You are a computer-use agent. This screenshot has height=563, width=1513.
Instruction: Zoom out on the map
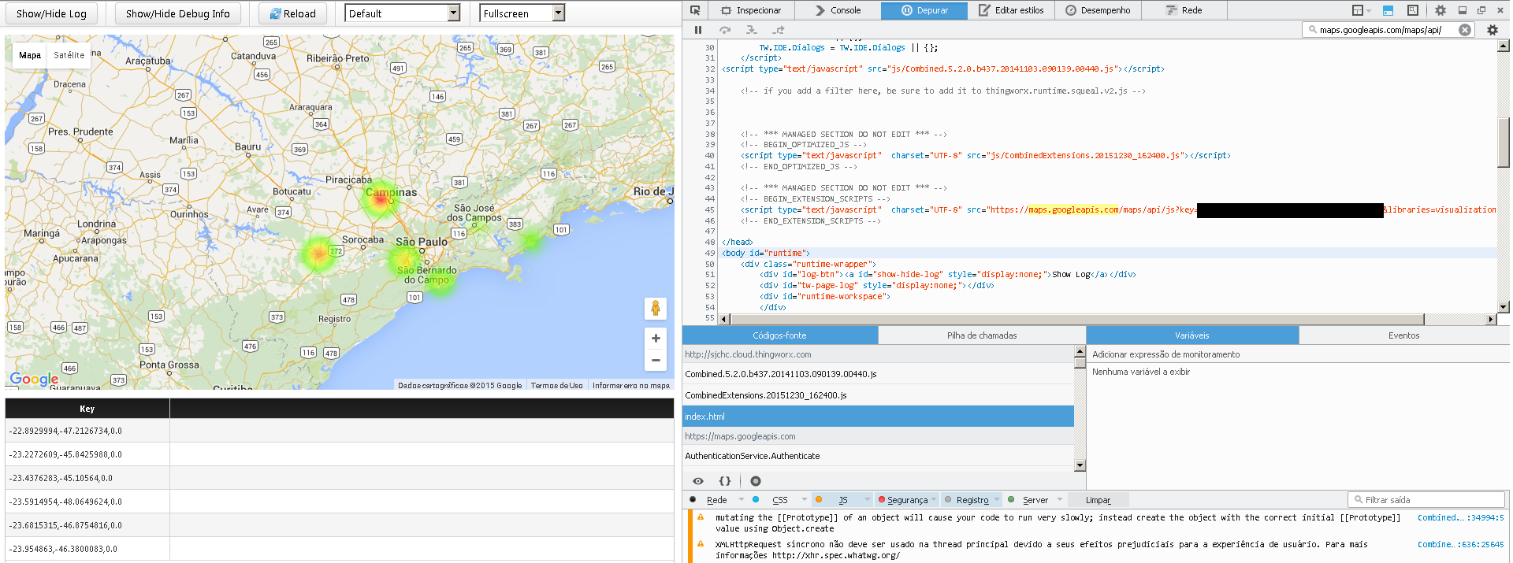656,361
